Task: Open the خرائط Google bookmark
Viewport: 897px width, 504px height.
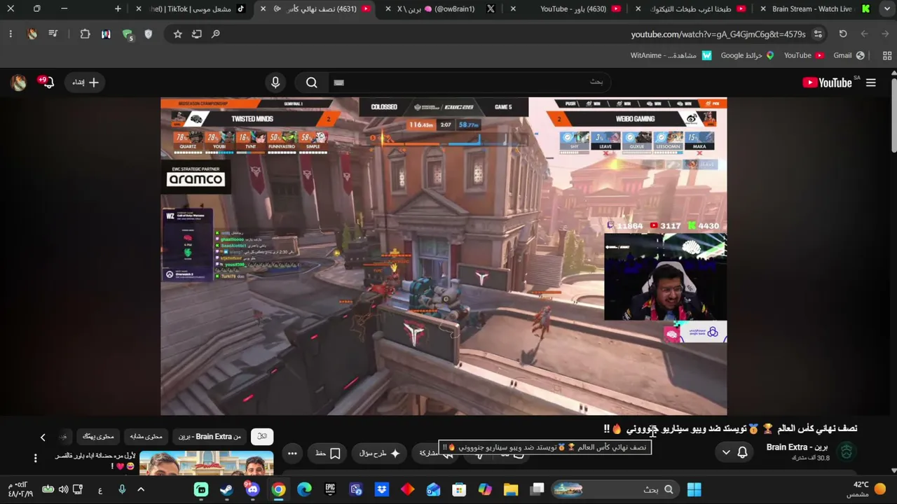Action: point(747,55)
